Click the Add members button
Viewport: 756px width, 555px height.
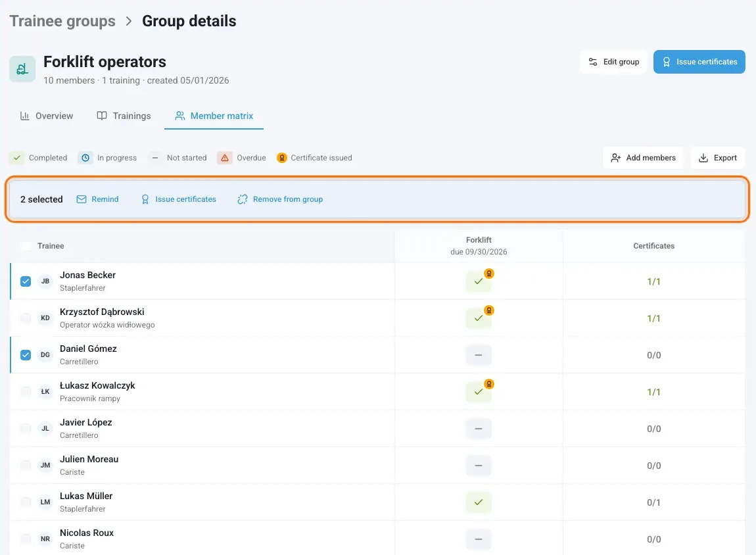(x=643, y=158)
